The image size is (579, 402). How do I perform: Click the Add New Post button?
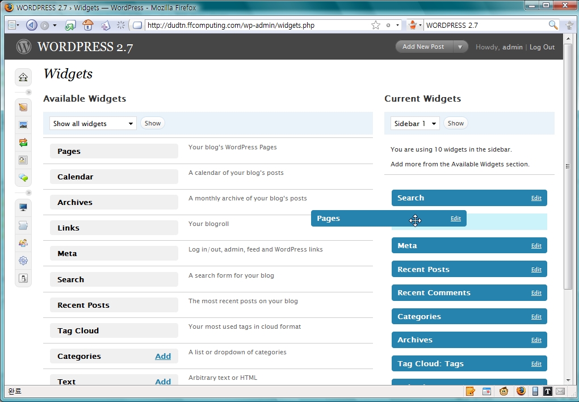tap(424, 47)
